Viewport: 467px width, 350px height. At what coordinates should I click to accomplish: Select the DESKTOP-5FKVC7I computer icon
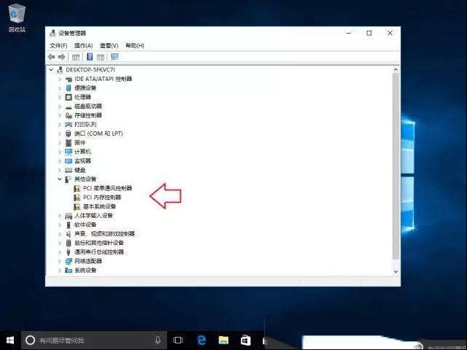(x=60, y=70)
